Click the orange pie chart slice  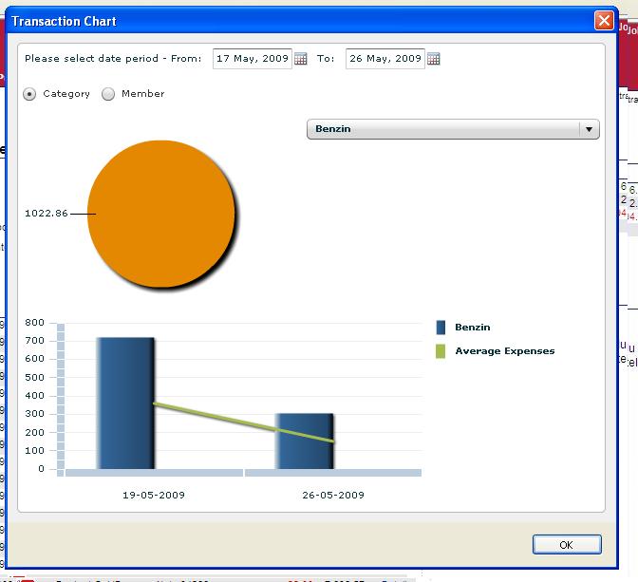[x=160, y=214]
